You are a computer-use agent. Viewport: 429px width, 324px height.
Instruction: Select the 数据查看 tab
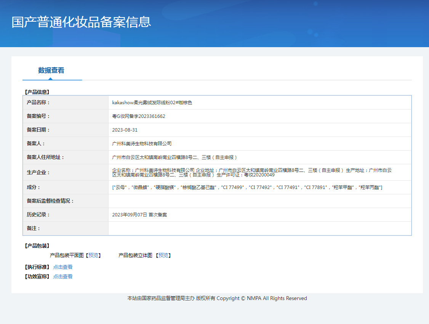point(51,70)
